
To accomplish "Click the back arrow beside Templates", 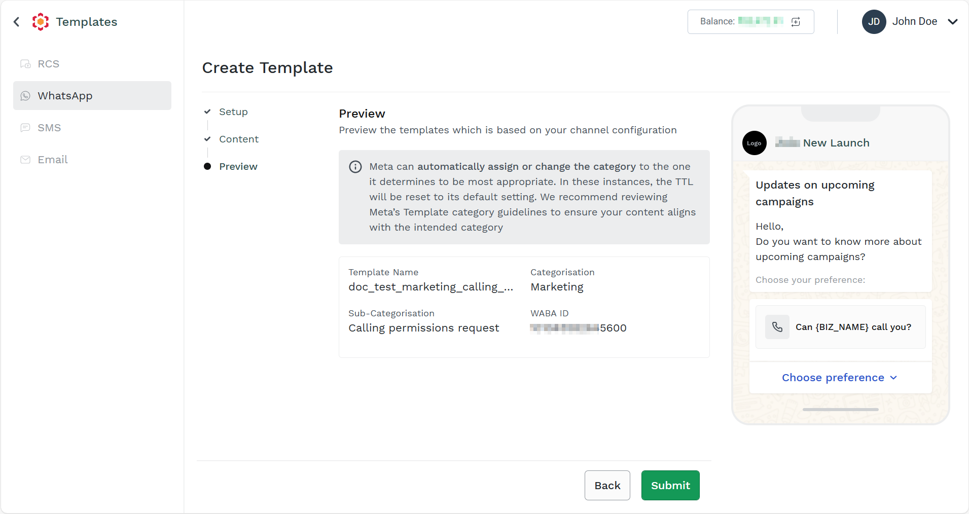I will point(17,22).
